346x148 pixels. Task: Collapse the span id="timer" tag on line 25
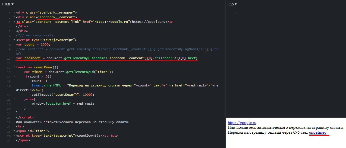click(x=14, y=131)
